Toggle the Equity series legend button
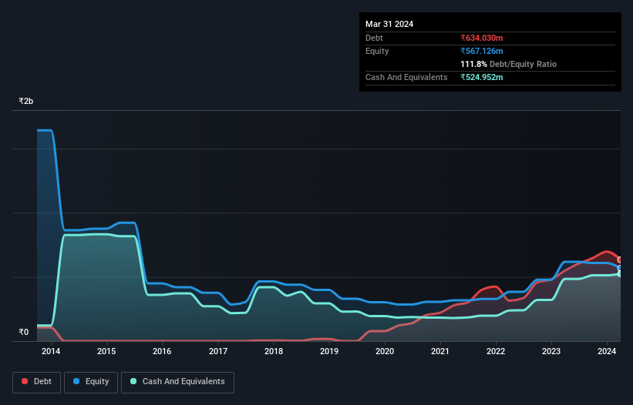The image size is (633, 405). [x=91, y=382]
